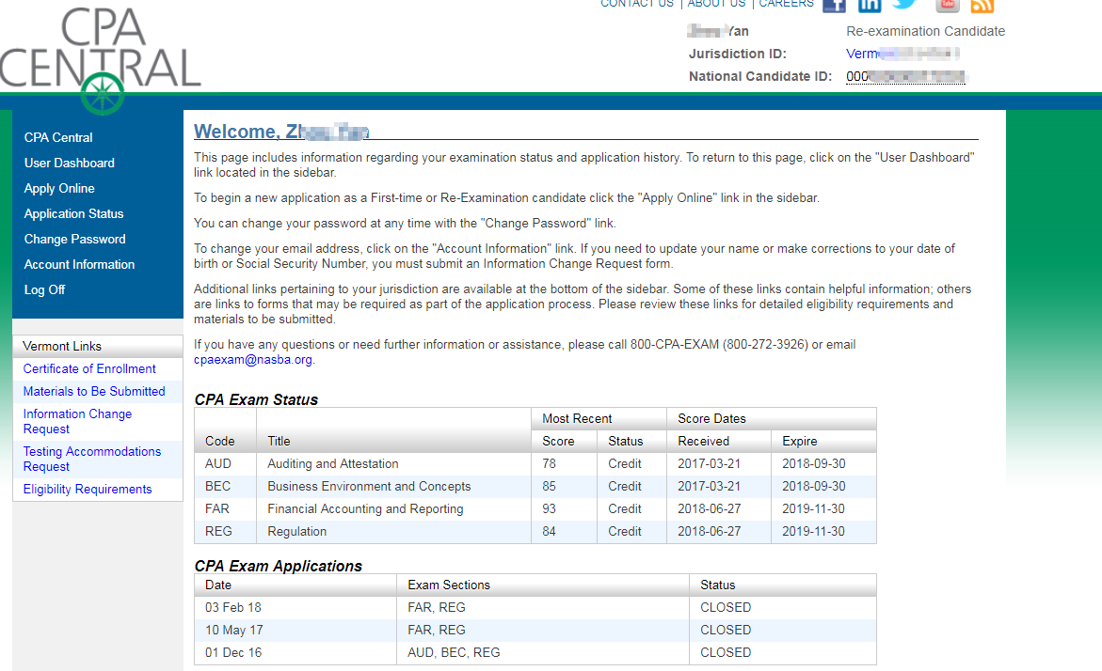Open Account Information page

pyautogui.click(x=79, y=264)
